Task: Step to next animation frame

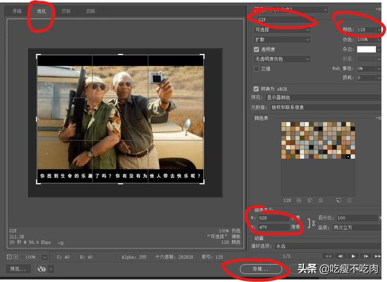Action: (366, 256)
